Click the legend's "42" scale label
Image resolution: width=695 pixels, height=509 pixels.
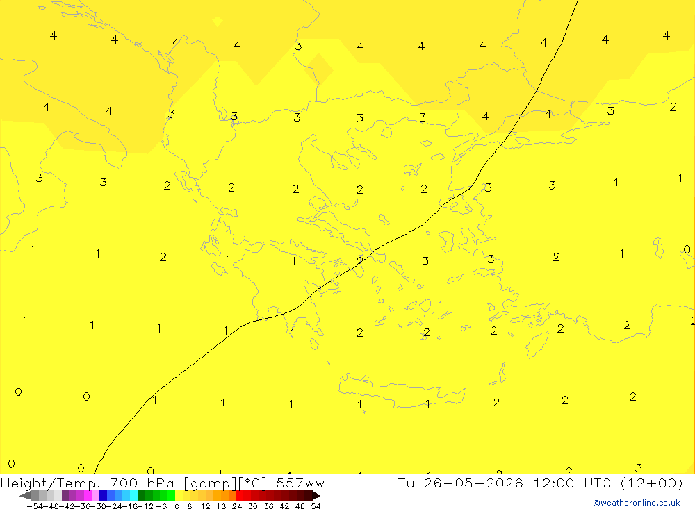[284, 506]
